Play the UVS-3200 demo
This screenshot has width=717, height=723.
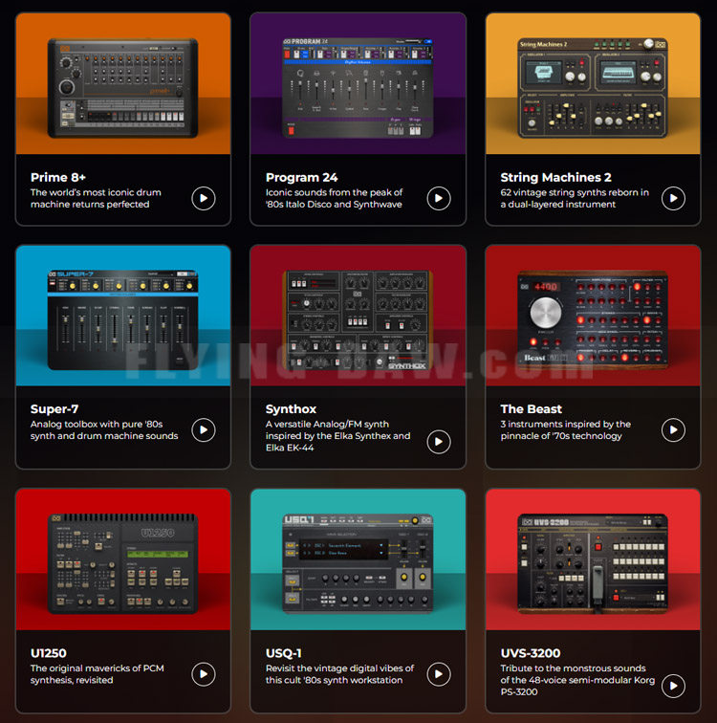point(673,686)
